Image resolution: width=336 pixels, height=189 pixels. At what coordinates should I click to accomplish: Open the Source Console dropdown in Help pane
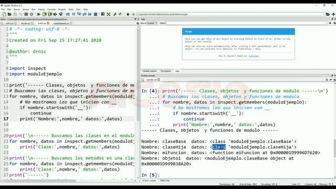[x=152, y=23]
